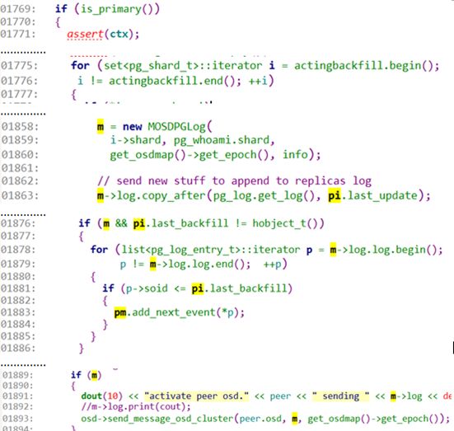Click ctx inside the assert call

coord(119,34)
